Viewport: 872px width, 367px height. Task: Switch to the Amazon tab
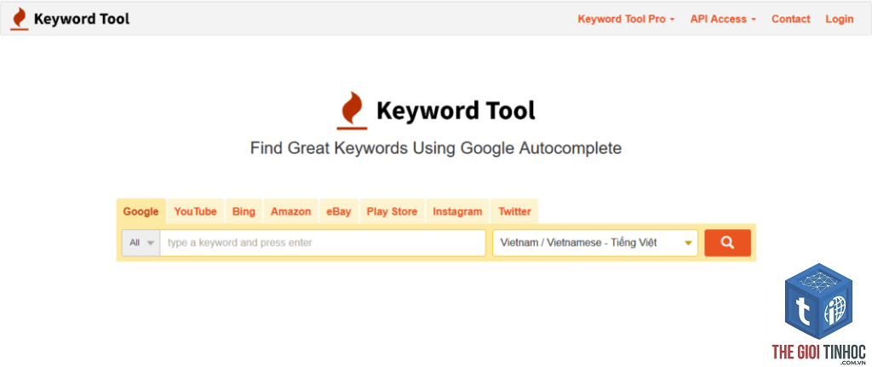[x=291, y=211]
